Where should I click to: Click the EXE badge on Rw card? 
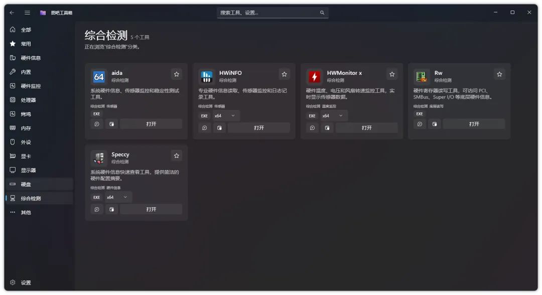coord(419,114)
